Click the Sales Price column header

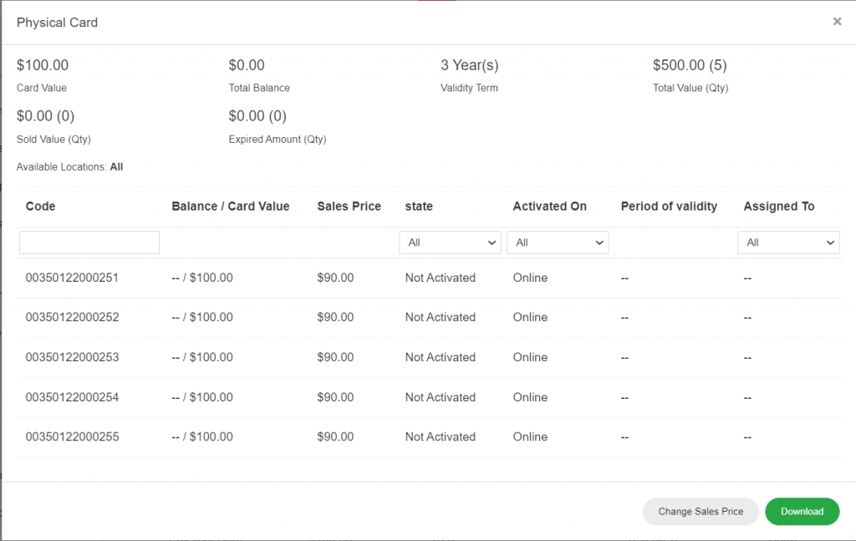point(349,207)
